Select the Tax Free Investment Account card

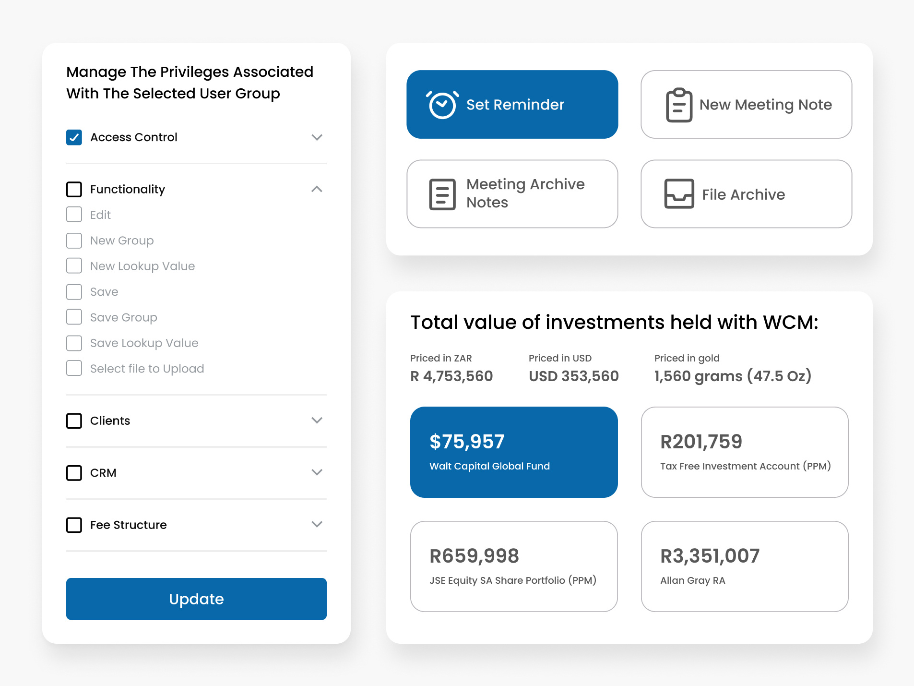[x=744, y=452]
